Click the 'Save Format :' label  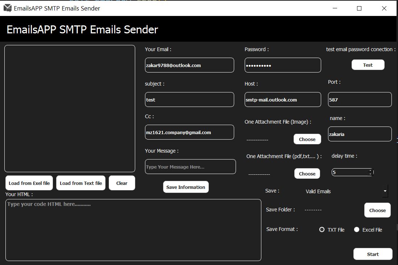[282, 229]
